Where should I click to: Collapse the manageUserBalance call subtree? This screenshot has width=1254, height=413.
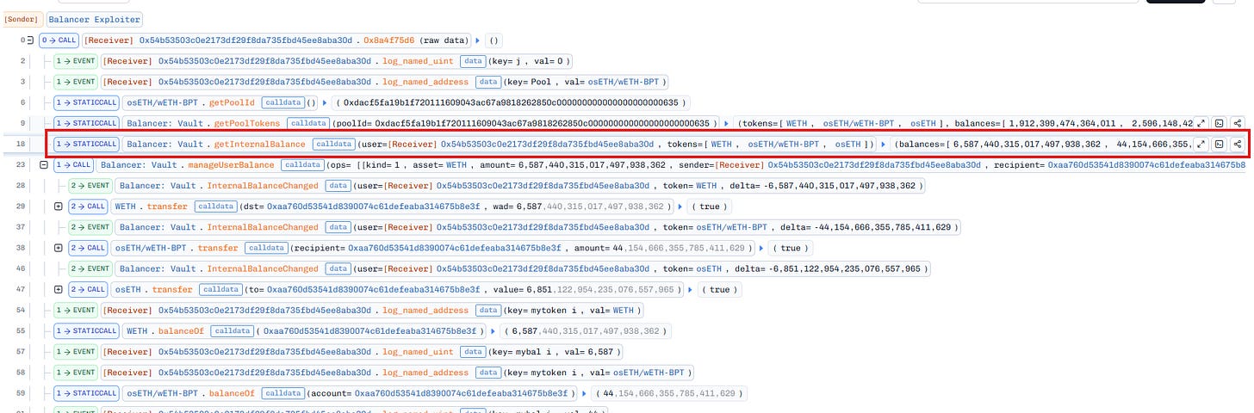[x=44, y=164]
